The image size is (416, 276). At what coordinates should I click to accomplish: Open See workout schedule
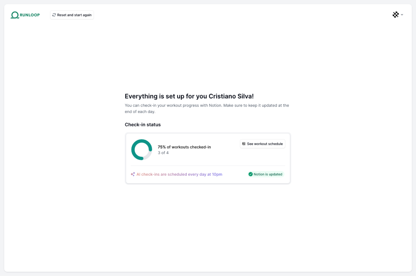(x=263, y=144)
